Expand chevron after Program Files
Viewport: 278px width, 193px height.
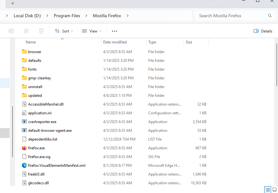(x=86, y=16)
